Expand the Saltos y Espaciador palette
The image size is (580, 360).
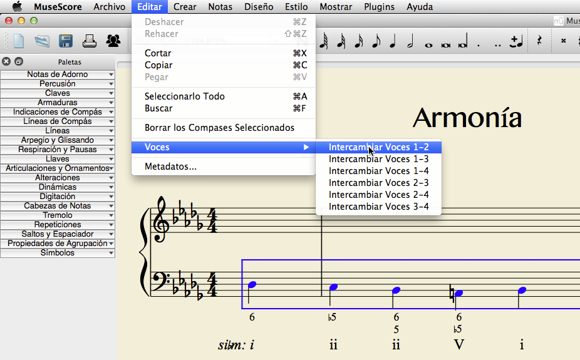[x=58, y=234]
